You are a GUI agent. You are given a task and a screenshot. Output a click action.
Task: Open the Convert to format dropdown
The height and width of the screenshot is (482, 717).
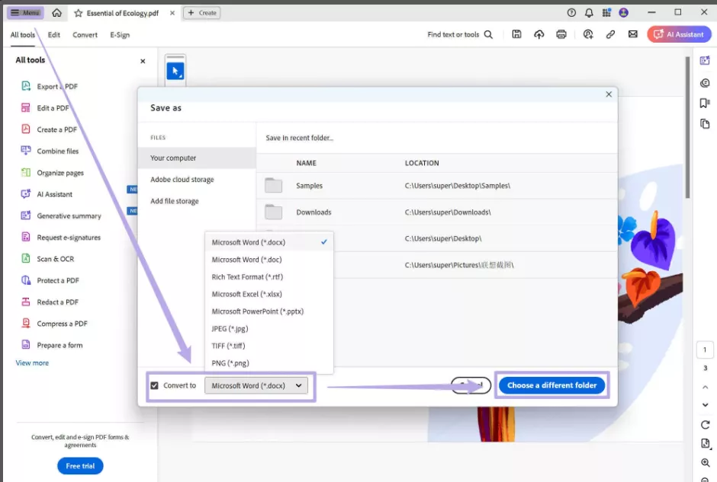(256, 386)
